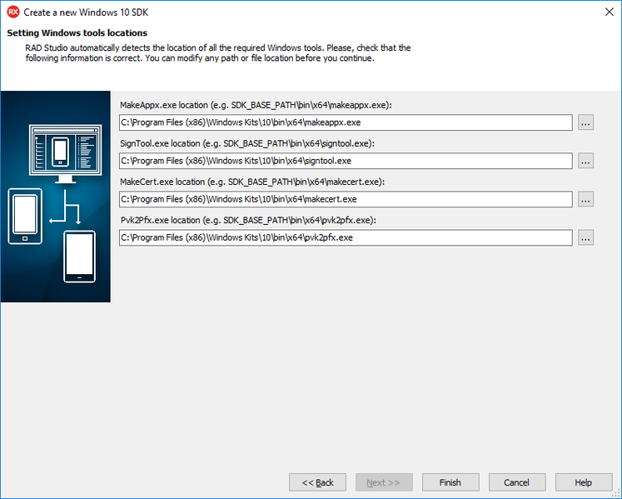Browse for signtool.exe with ellipsis button

pos(585,161)
